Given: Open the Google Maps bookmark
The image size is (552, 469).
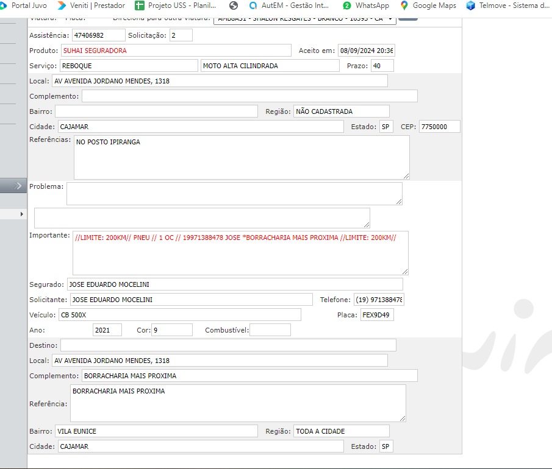Looking at the screenshot, I should click(428, 5).
